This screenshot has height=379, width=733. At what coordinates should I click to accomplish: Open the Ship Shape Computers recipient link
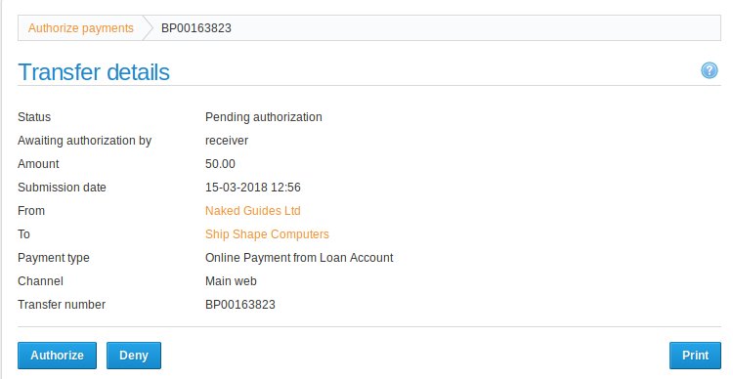[267, 234]
